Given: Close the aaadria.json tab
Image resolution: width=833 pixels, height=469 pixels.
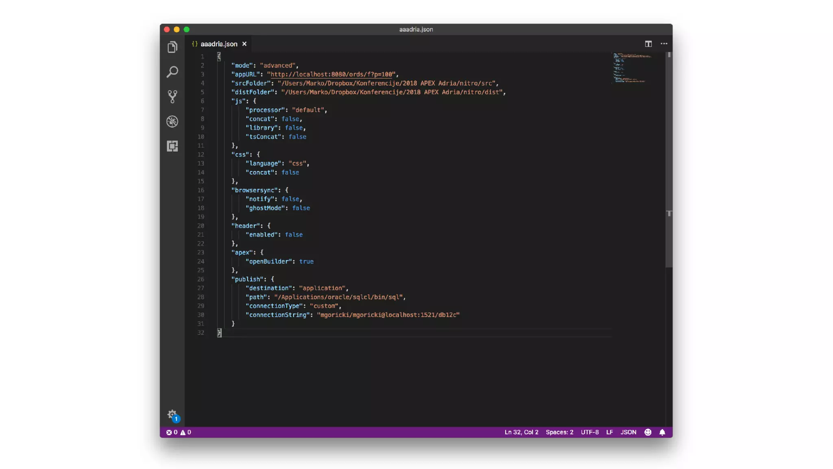Looking at the screenshot, I should pyautogui.click(x=244, y=44).
